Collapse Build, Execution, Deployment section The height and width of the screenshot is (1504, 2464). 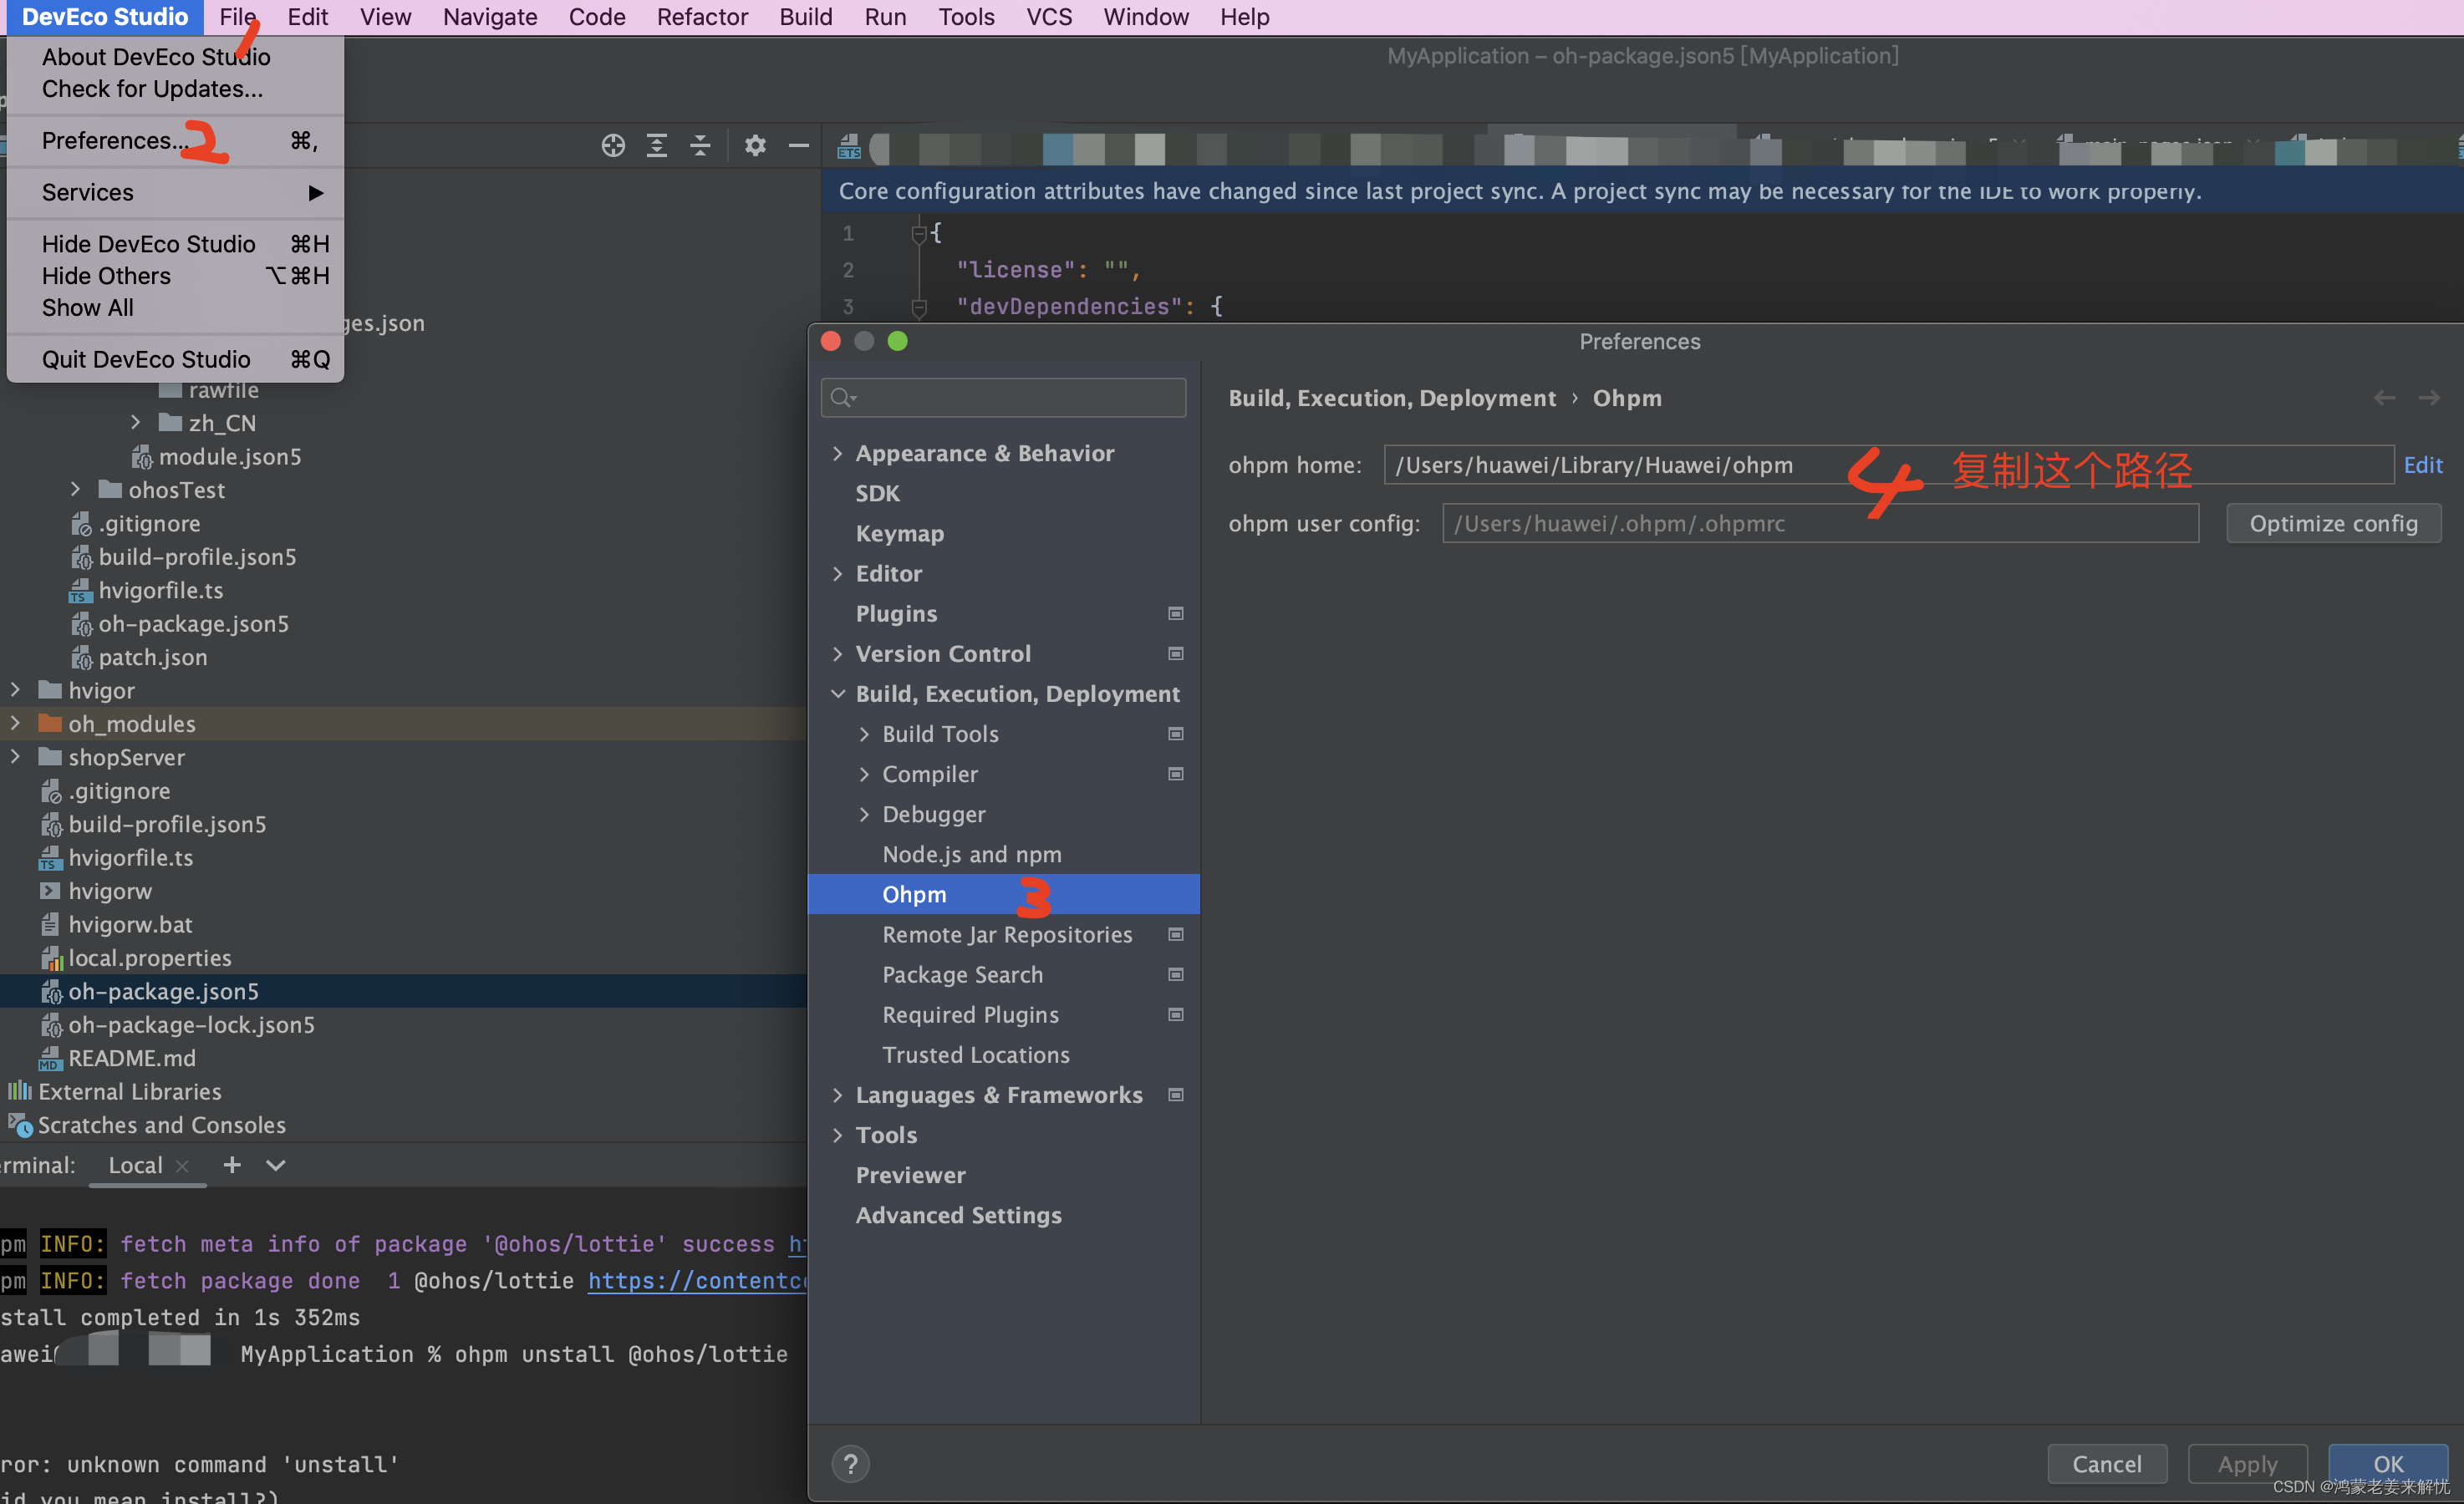838,693
